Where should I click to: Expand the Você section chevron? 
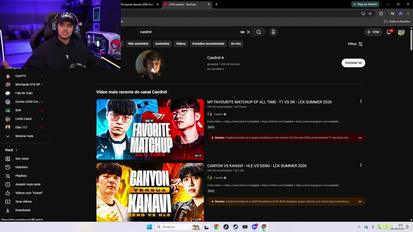pos(16,150)
